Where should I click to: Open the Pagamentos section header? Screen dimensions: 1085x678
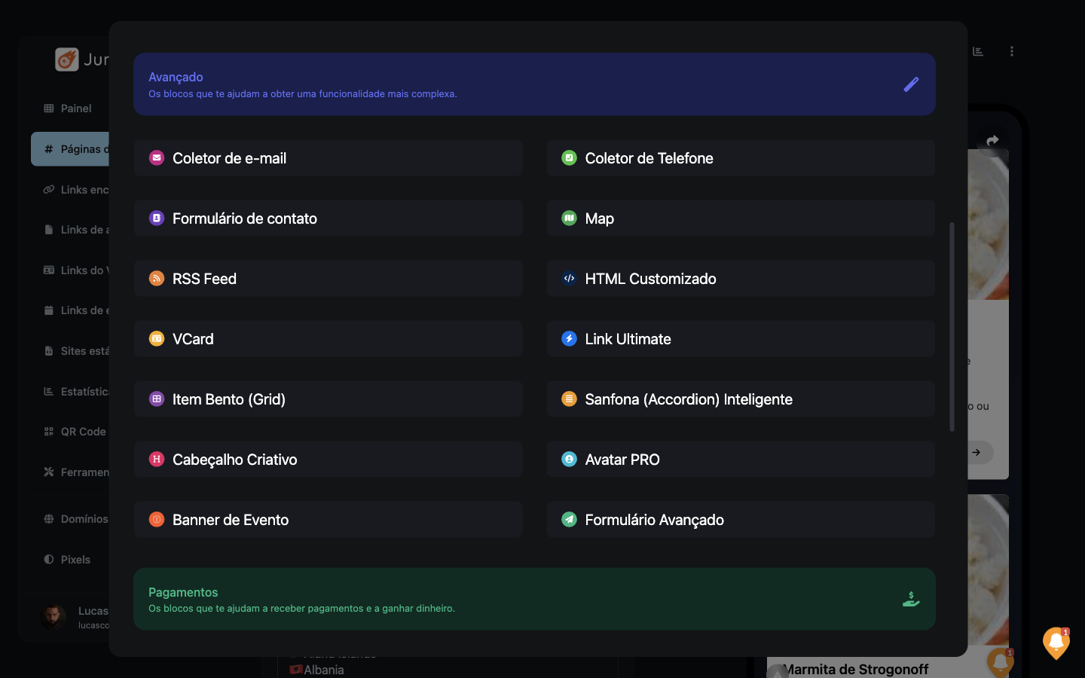coord(534,599)
